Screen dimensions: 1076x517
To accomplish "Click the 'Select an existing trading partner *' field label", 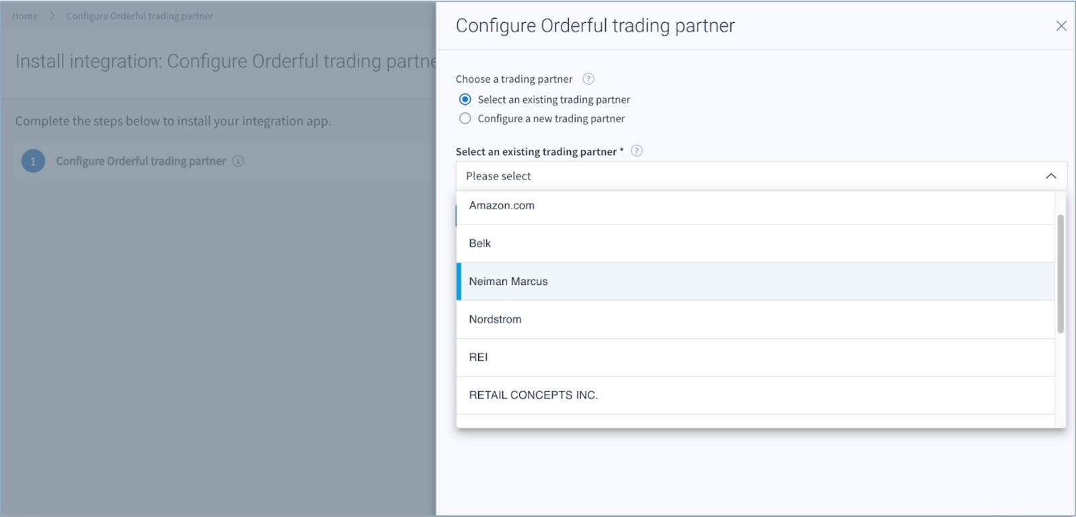I will tap(539, 152).
